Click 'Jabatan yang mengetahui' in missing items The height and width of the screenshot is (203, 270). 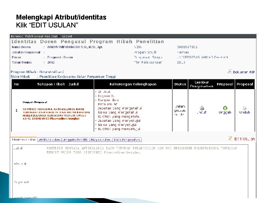click(x=120, y=108)
